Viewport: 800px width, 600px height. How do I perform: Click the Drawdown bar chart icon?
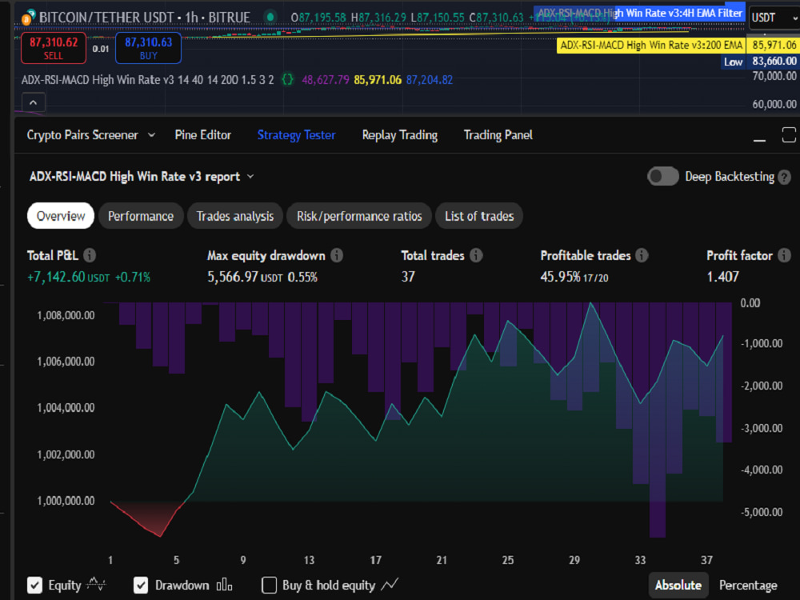(x=225, y=585)
